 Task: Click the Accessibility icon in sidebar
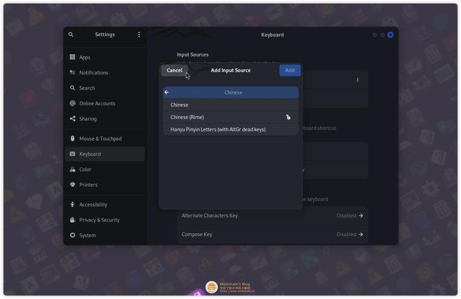[73, 205]
